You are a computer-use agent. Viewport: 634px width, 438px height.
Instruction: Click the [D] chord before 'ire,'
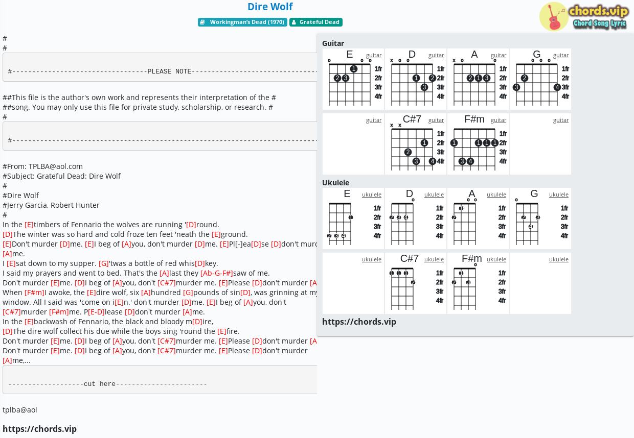(197, 322)
